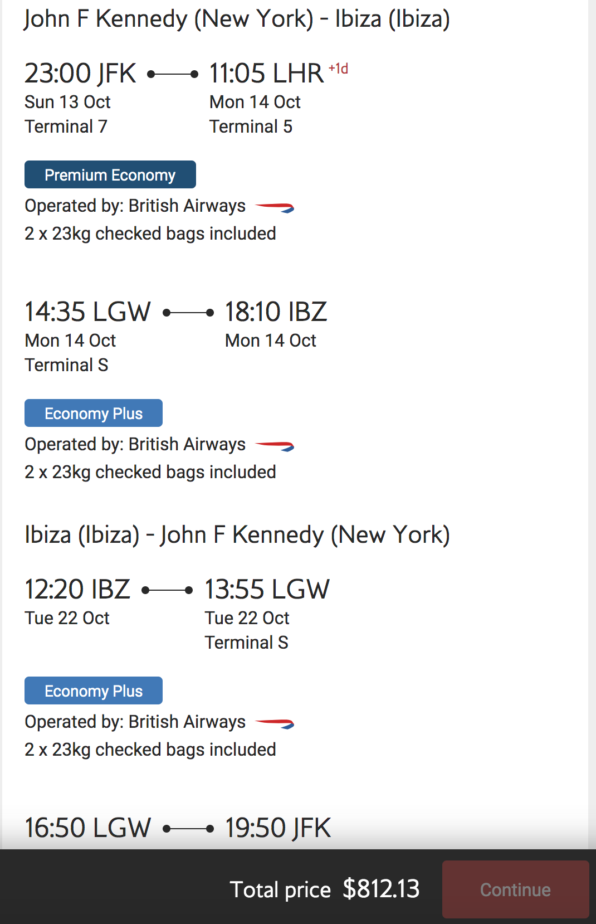The width and height of the screenshot is (596, 924).
Task: Click the +1d next-day arrival indicator
Action: click(338, 69)
